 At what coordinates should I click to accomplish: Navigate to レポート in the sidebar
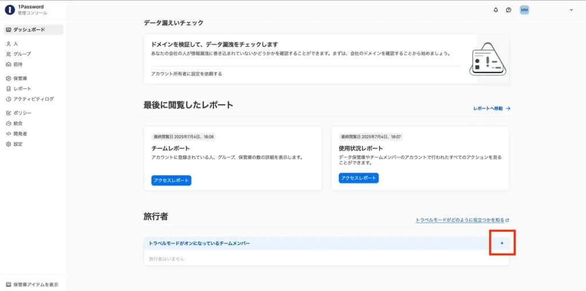point(22,88)
